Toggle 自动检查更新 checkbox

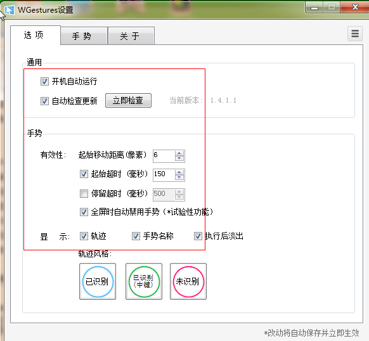click(x=44, y=101)
